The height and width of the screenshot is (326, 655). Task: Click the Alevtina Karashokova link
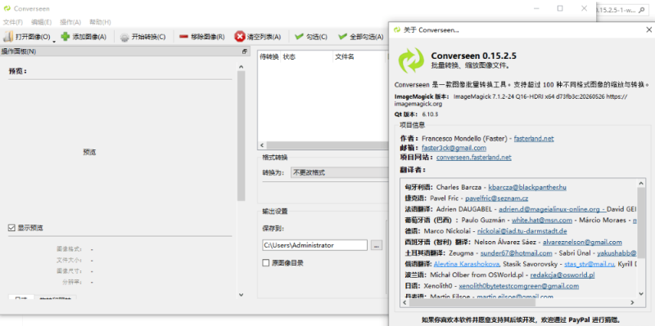467,264
